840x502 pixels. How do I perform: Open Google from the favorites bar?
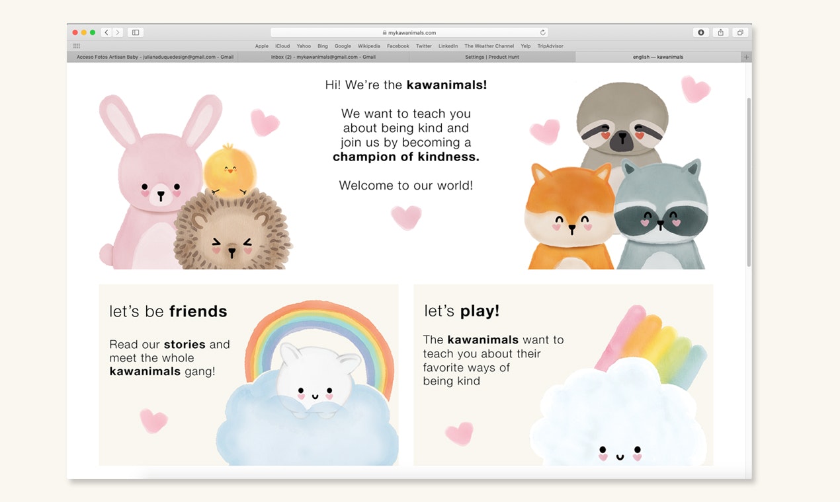[x=343, y=46]
